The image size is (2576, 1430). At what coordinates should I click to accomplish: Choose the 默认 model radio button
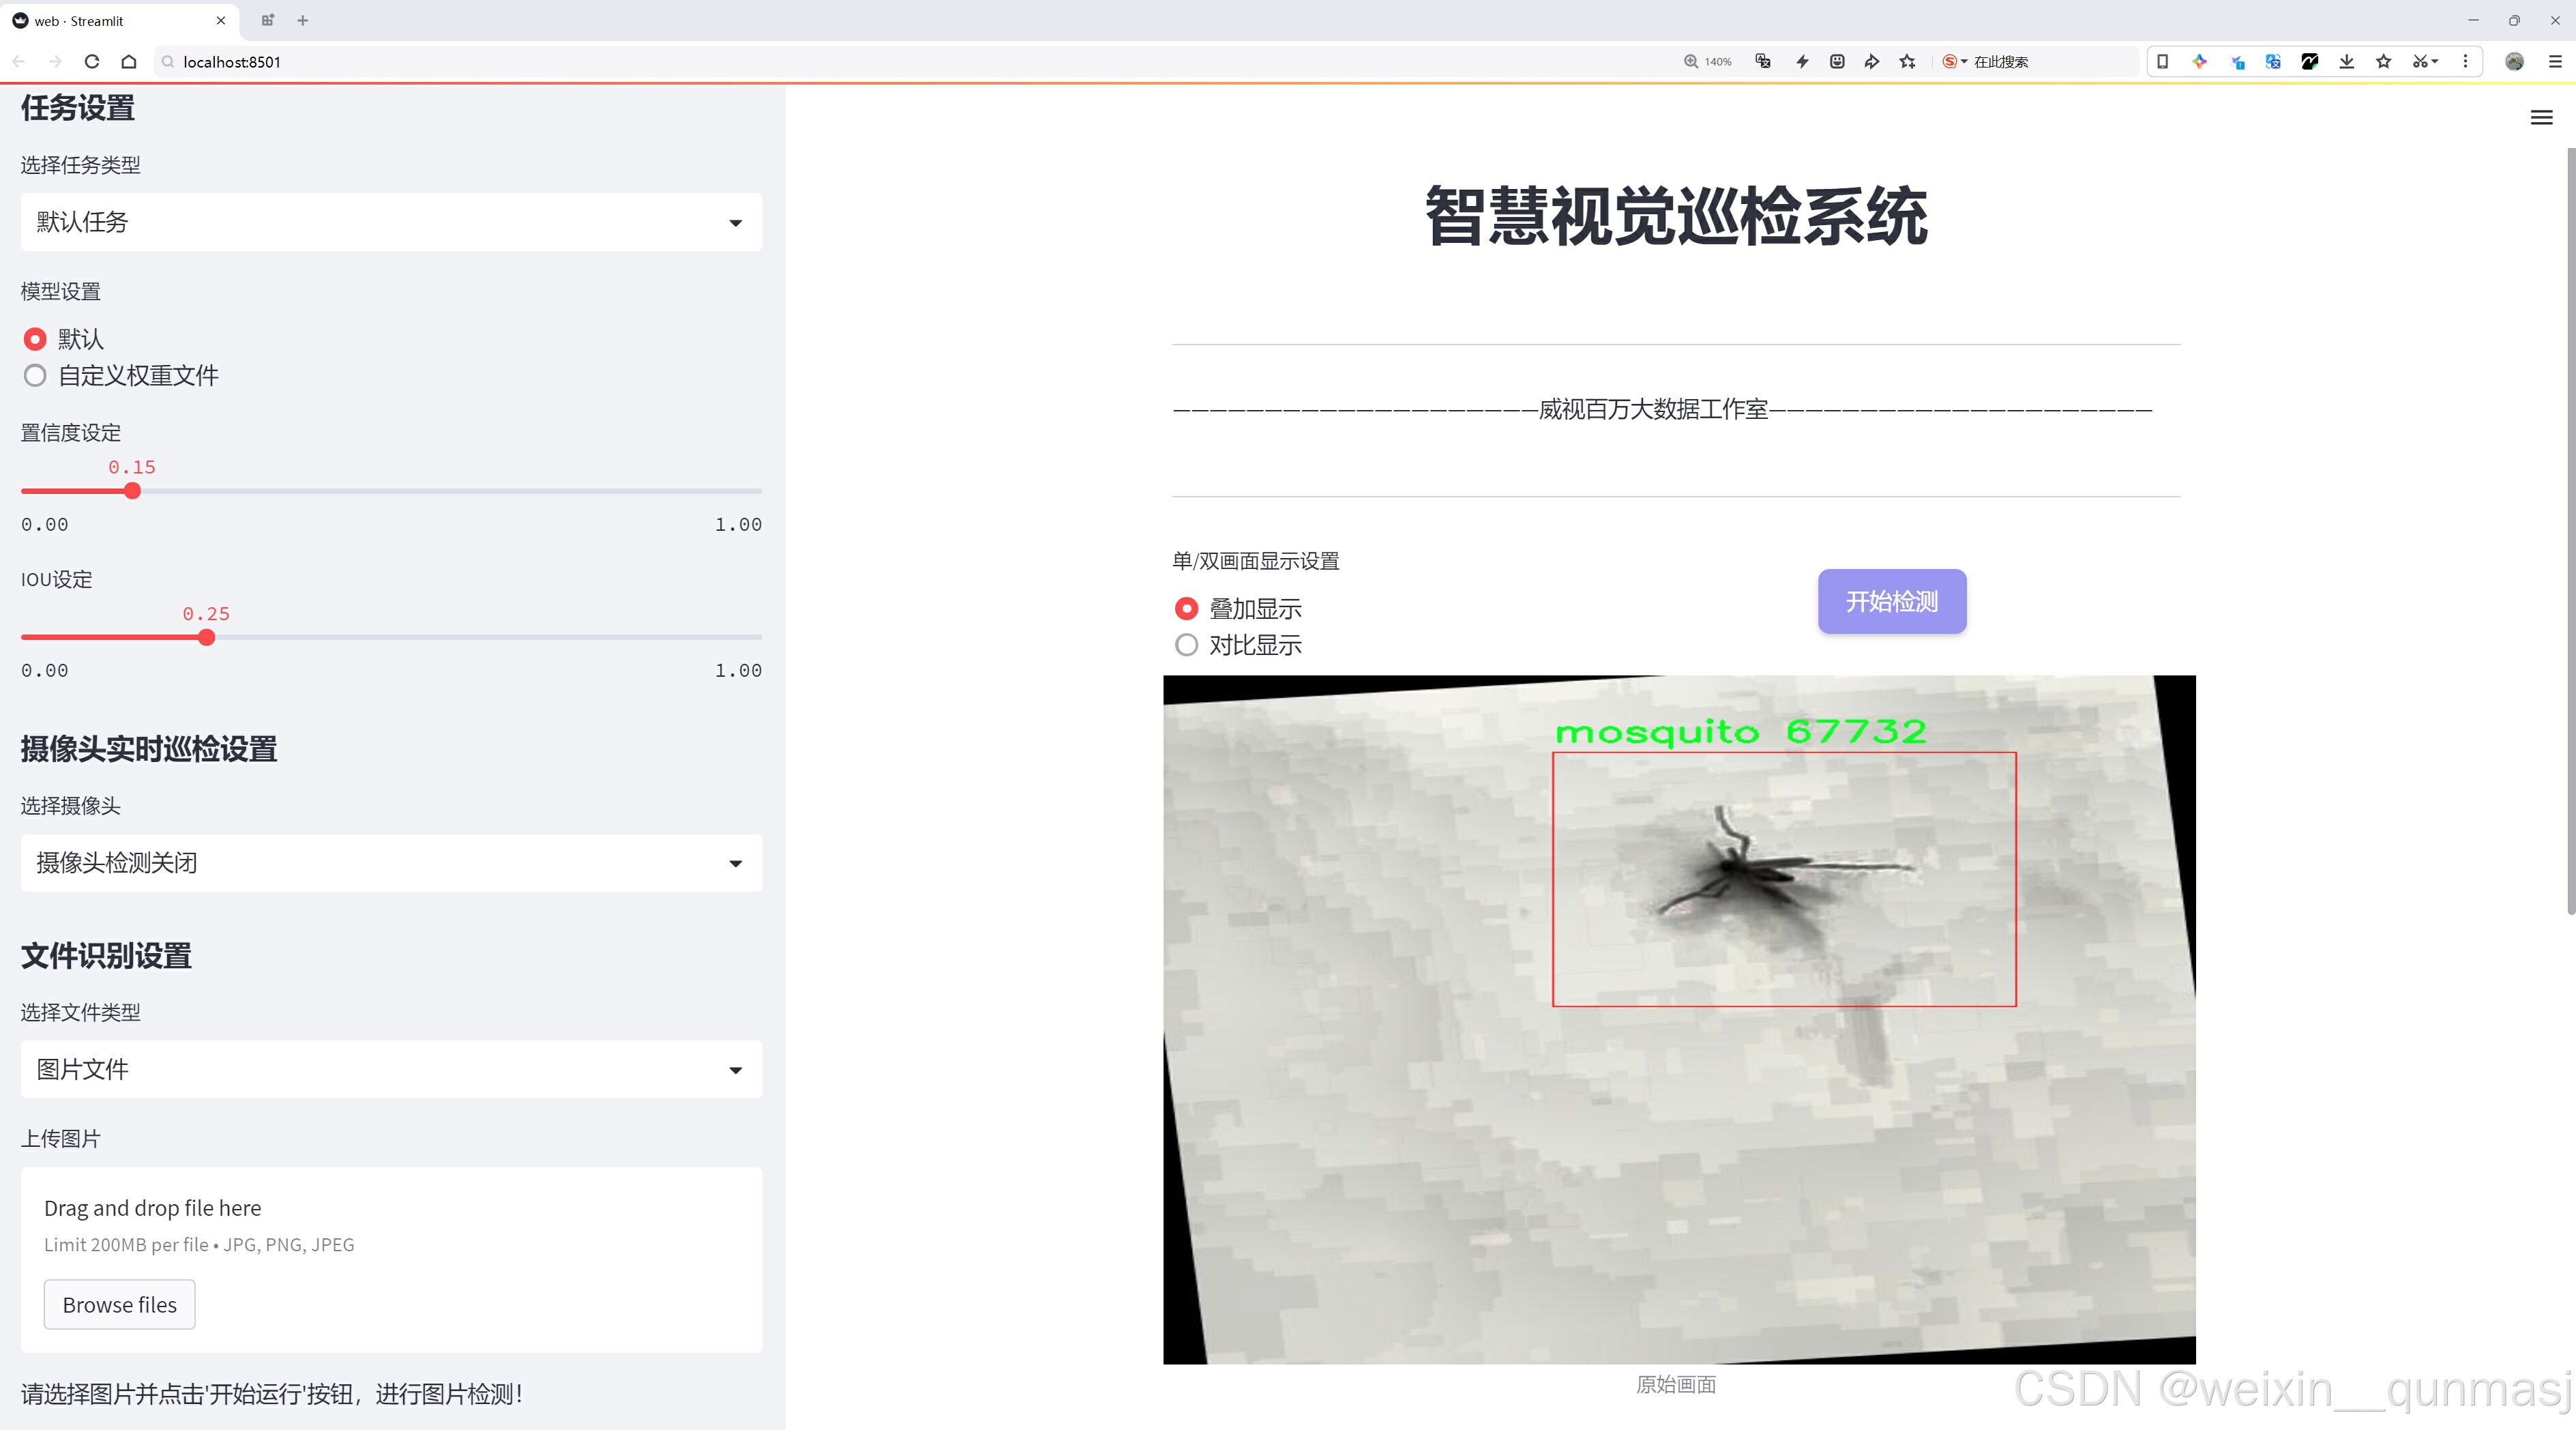click(x=36, y=340)
